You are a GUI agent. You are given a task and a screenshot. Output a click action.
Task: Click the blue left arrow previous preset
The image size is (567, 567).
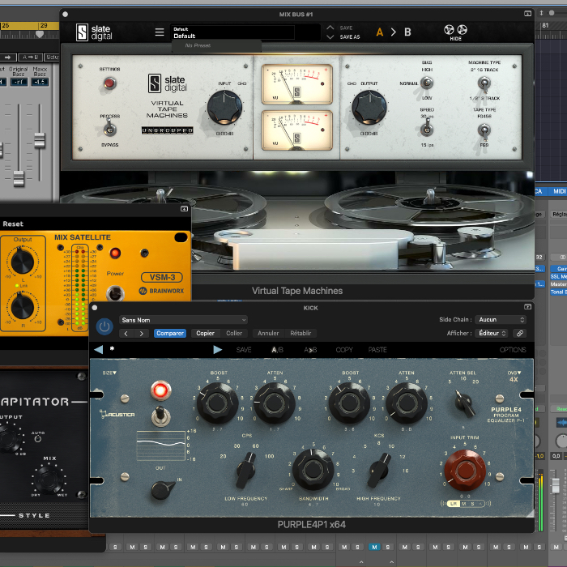click(x=99, y=350)
